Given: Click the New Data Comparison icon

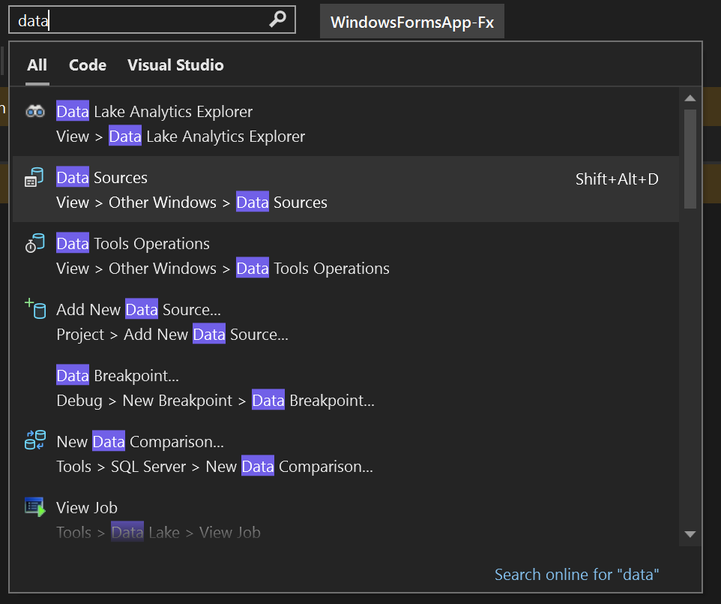Looking at the screenshot, I should click(35, 441).
